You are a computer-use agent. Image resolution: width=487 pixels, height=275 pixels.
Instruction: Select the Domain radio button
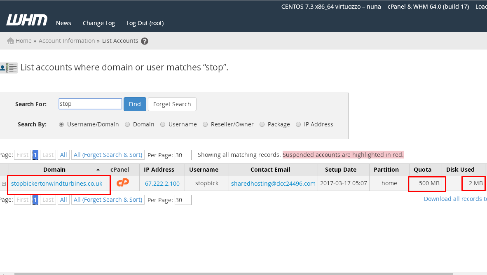(127, 124)
